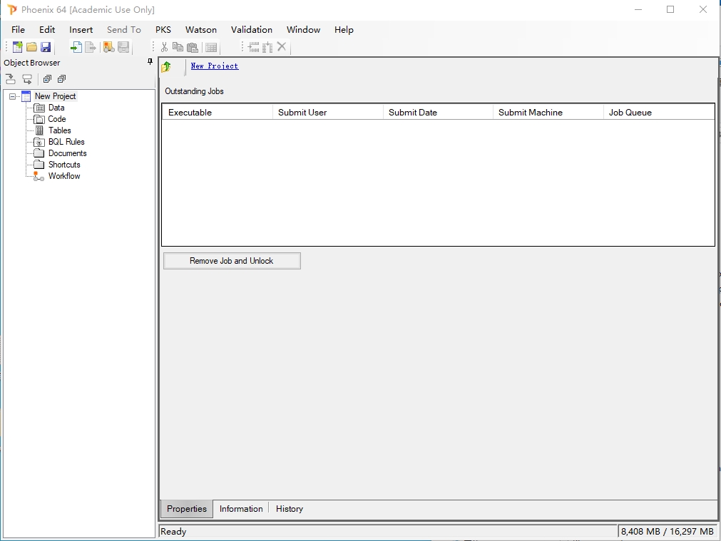Click the Insert Column toolbar icon
Image resolution: width=721 pixels, height=541 pixels.
[267, 47]
